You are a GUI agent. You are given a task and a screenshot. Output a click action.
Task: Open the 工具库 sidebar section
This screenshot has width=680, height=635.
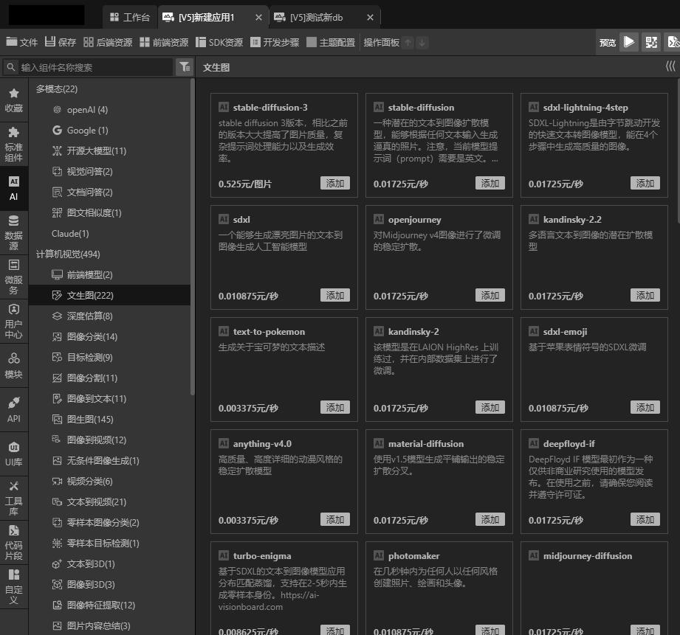coord(14,498)
